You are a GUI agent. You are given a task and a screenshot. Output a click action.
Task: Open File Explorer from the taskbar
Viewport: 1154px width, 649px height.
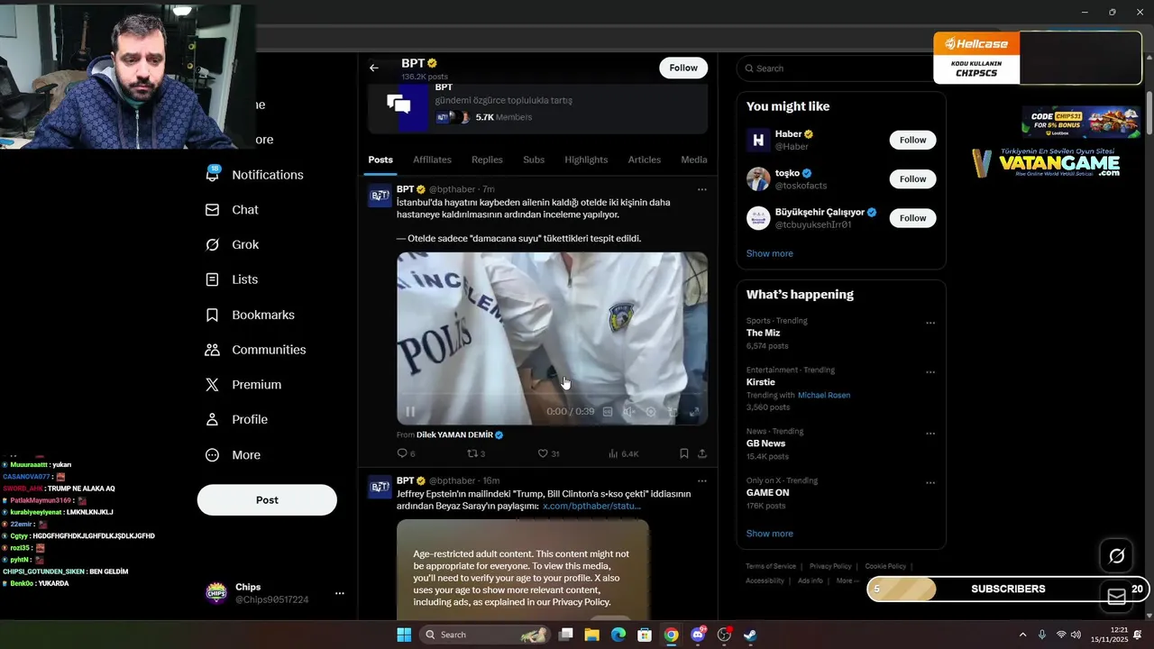(591, 635)
